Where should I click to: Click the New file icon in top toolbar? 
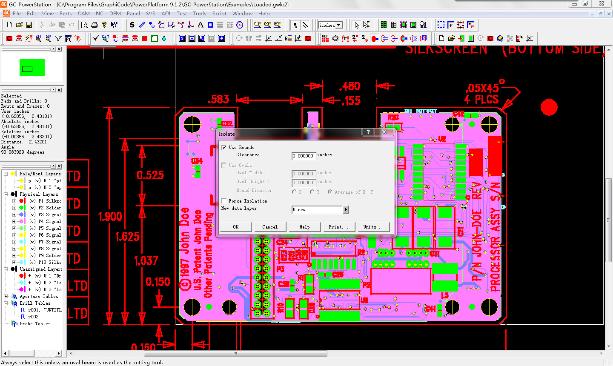click(x=9, y=25)
